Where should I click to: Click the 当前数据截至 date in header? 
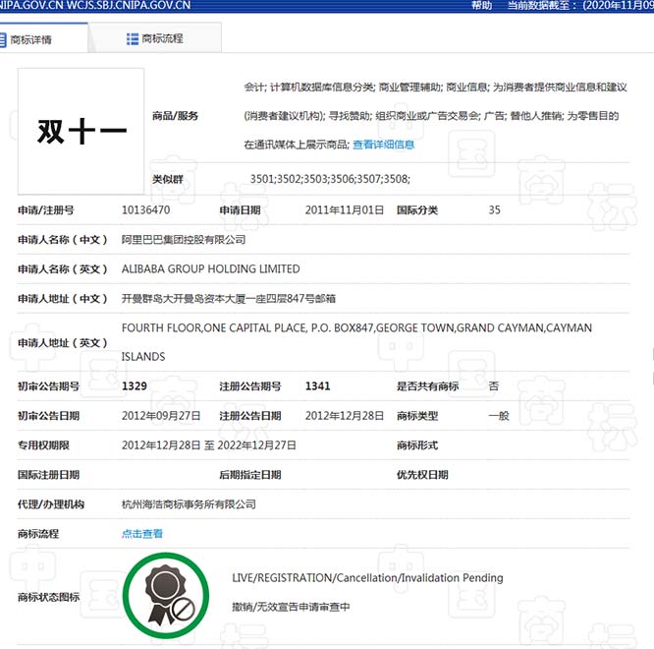pos(580,6)
